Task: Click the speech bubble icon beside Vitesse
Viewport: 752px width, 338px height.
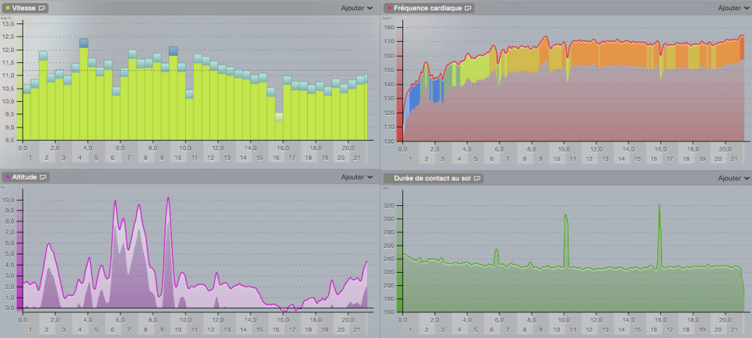Action: 42,8
